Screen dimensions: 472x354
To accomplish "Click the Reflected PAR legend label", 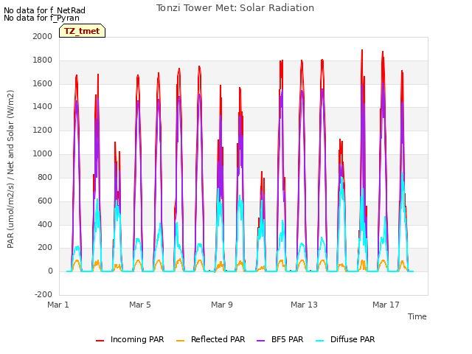I will click(218, 339).
